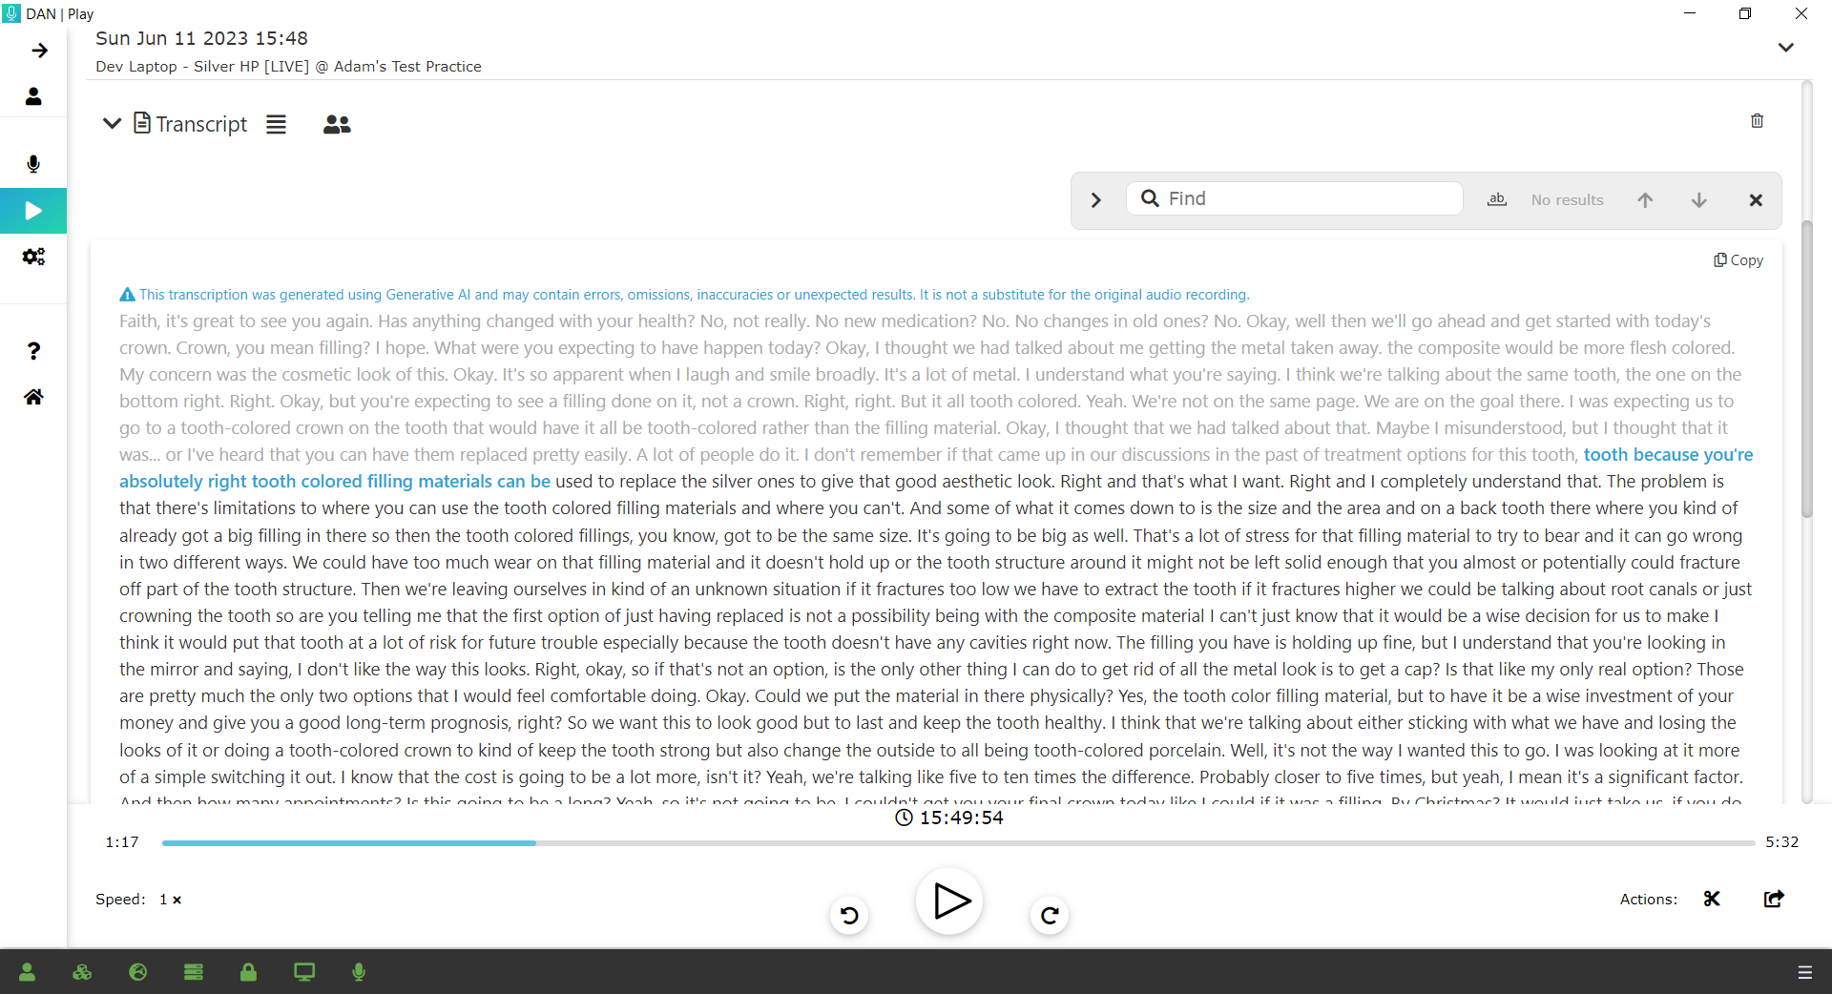Open the hamburger menu in bottom bar

click(1804, 972)
